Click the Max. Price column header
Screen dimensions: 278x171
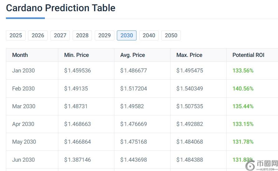189,55
